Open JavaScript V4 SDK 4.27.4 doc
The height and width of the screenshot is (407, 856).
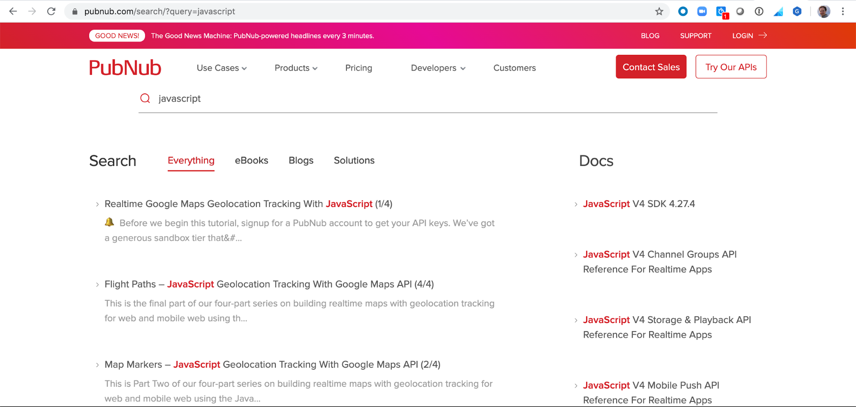[x=639, y=204]
